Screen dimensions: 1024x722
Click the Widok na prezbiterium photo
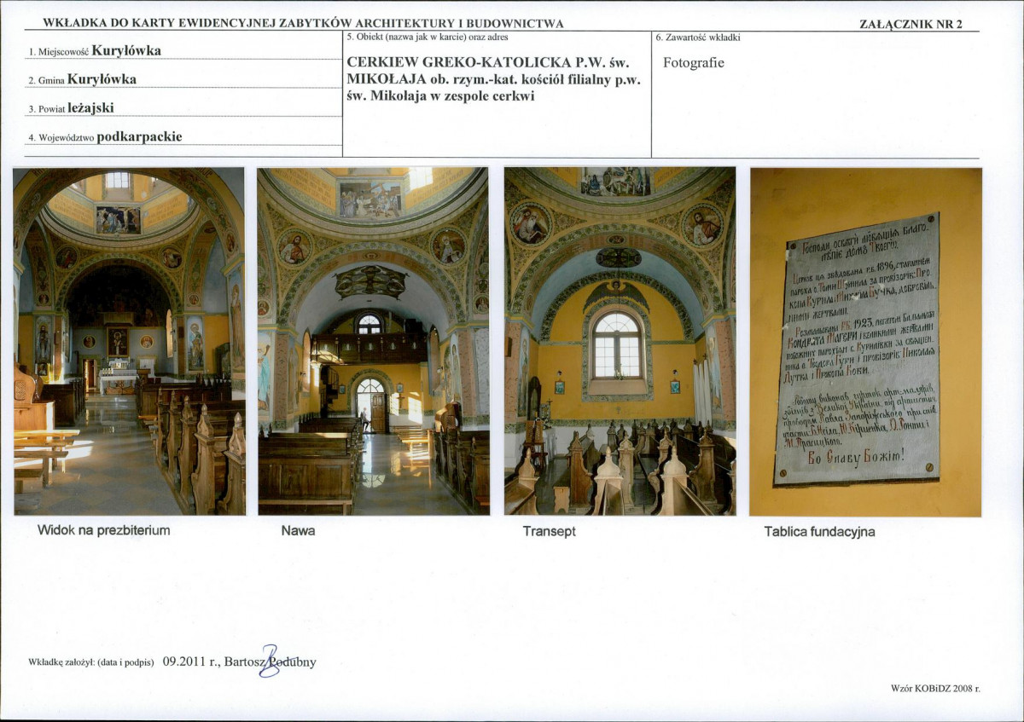tap(129, 341)
